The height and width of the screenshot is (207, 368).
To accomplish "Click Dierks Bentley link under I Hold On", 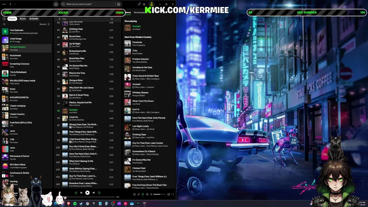I will click(78, 120).
